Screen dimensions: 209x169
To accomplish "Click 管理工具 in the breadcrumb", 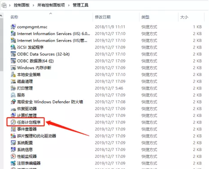I will 81,5.
